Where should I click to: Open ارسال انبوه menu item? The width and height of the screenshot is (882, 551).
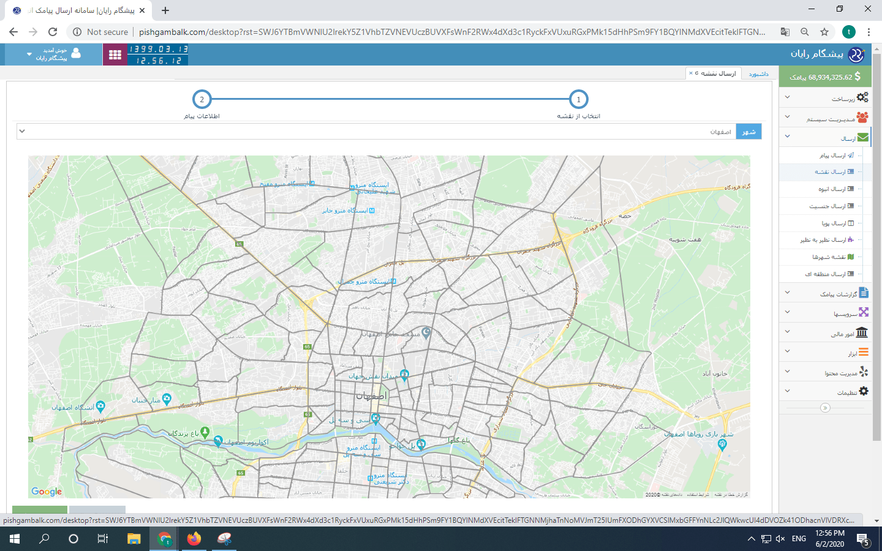836,189
